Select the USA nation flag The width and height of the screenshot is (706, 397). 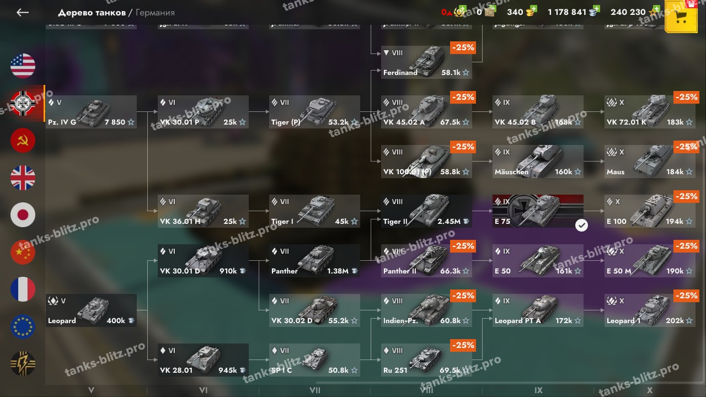23,66
